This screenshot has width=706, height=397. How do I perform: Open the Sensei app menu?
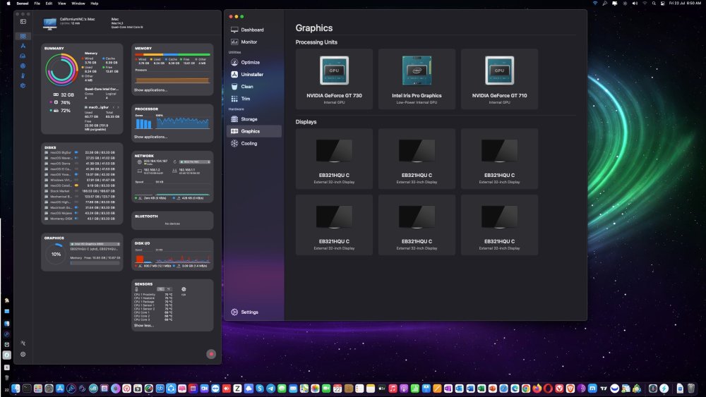pyautogui.click(x=23, y=3)
